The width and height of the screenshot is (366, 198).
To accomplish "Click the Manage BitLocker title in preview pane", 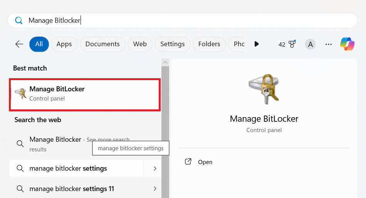I will tap(264, 119).
